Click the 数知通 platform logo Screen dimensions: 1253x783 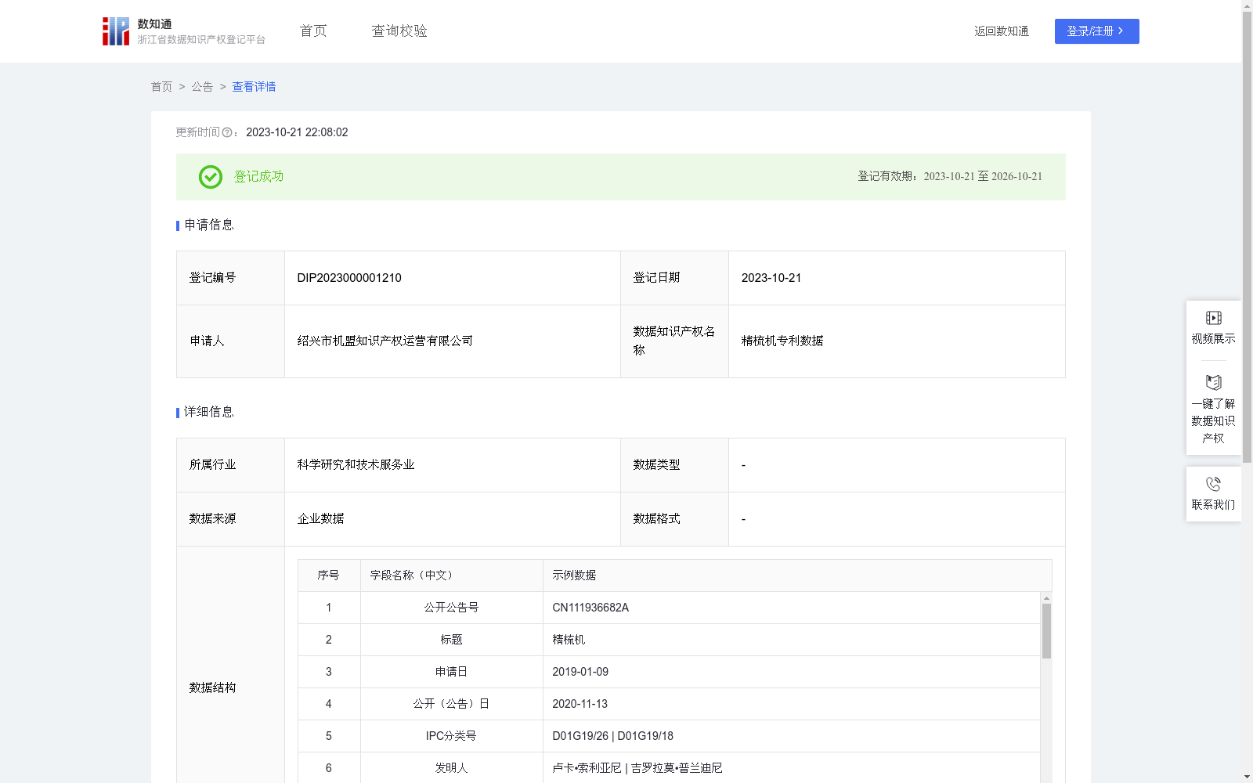(183, 31)
